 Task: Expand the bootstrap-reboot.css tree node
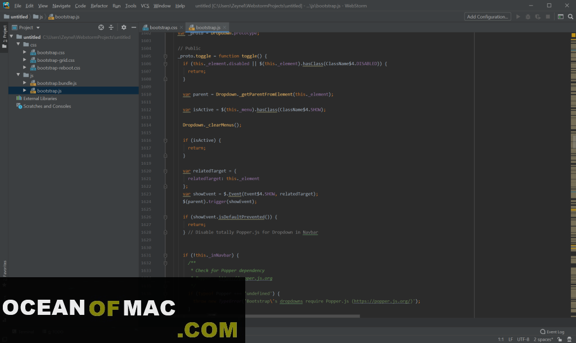point(25,67)
